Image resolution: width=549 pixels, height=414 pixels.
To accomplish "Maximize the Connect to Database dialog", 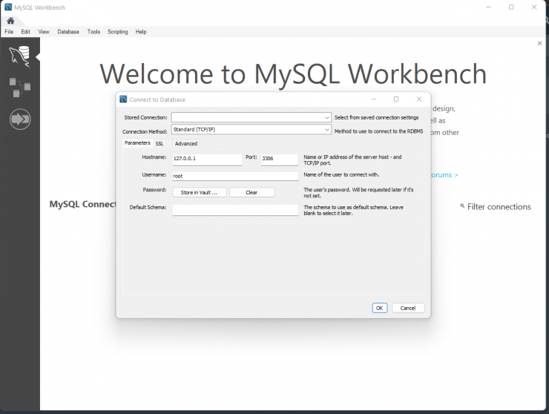I will [396, 99].
